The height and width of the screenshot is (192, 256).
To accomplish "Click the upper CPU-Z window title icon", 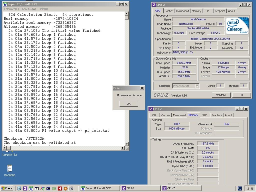I will [x=154, y=4].
